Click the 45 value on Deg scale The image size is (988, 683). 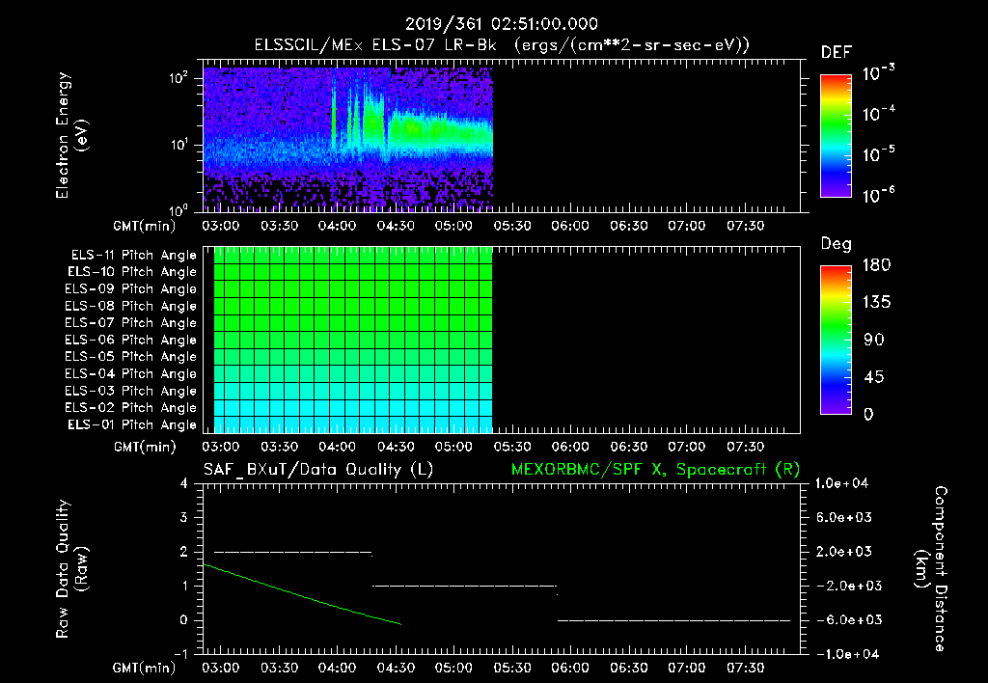(874, 377)
